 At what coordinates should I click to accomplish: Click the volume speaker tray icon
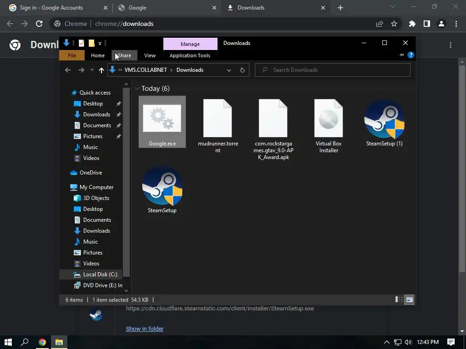[408, 342]
